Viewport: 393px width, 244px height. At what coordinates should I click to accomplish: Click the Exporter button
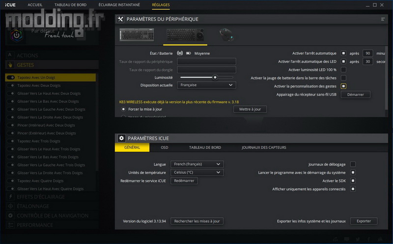coord(364,221)
